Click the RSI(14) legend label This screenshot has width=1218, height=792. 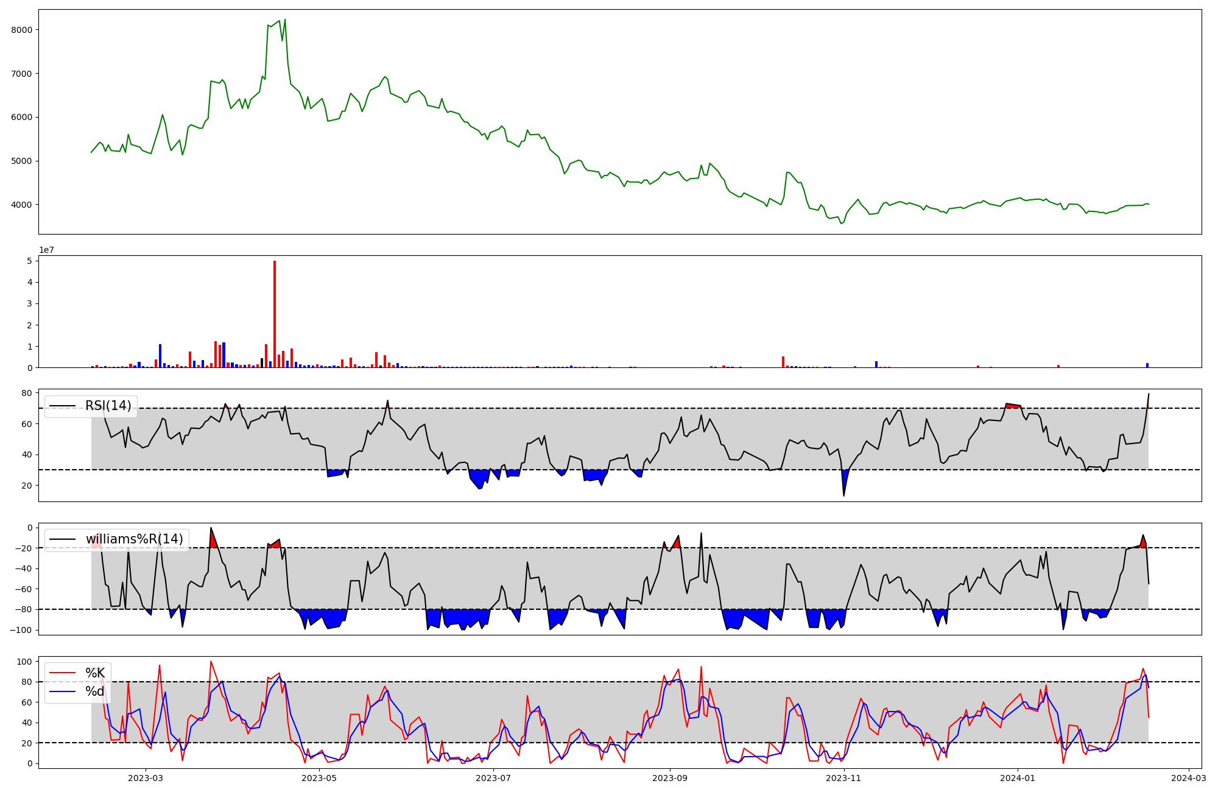click(x=108, y=406)
